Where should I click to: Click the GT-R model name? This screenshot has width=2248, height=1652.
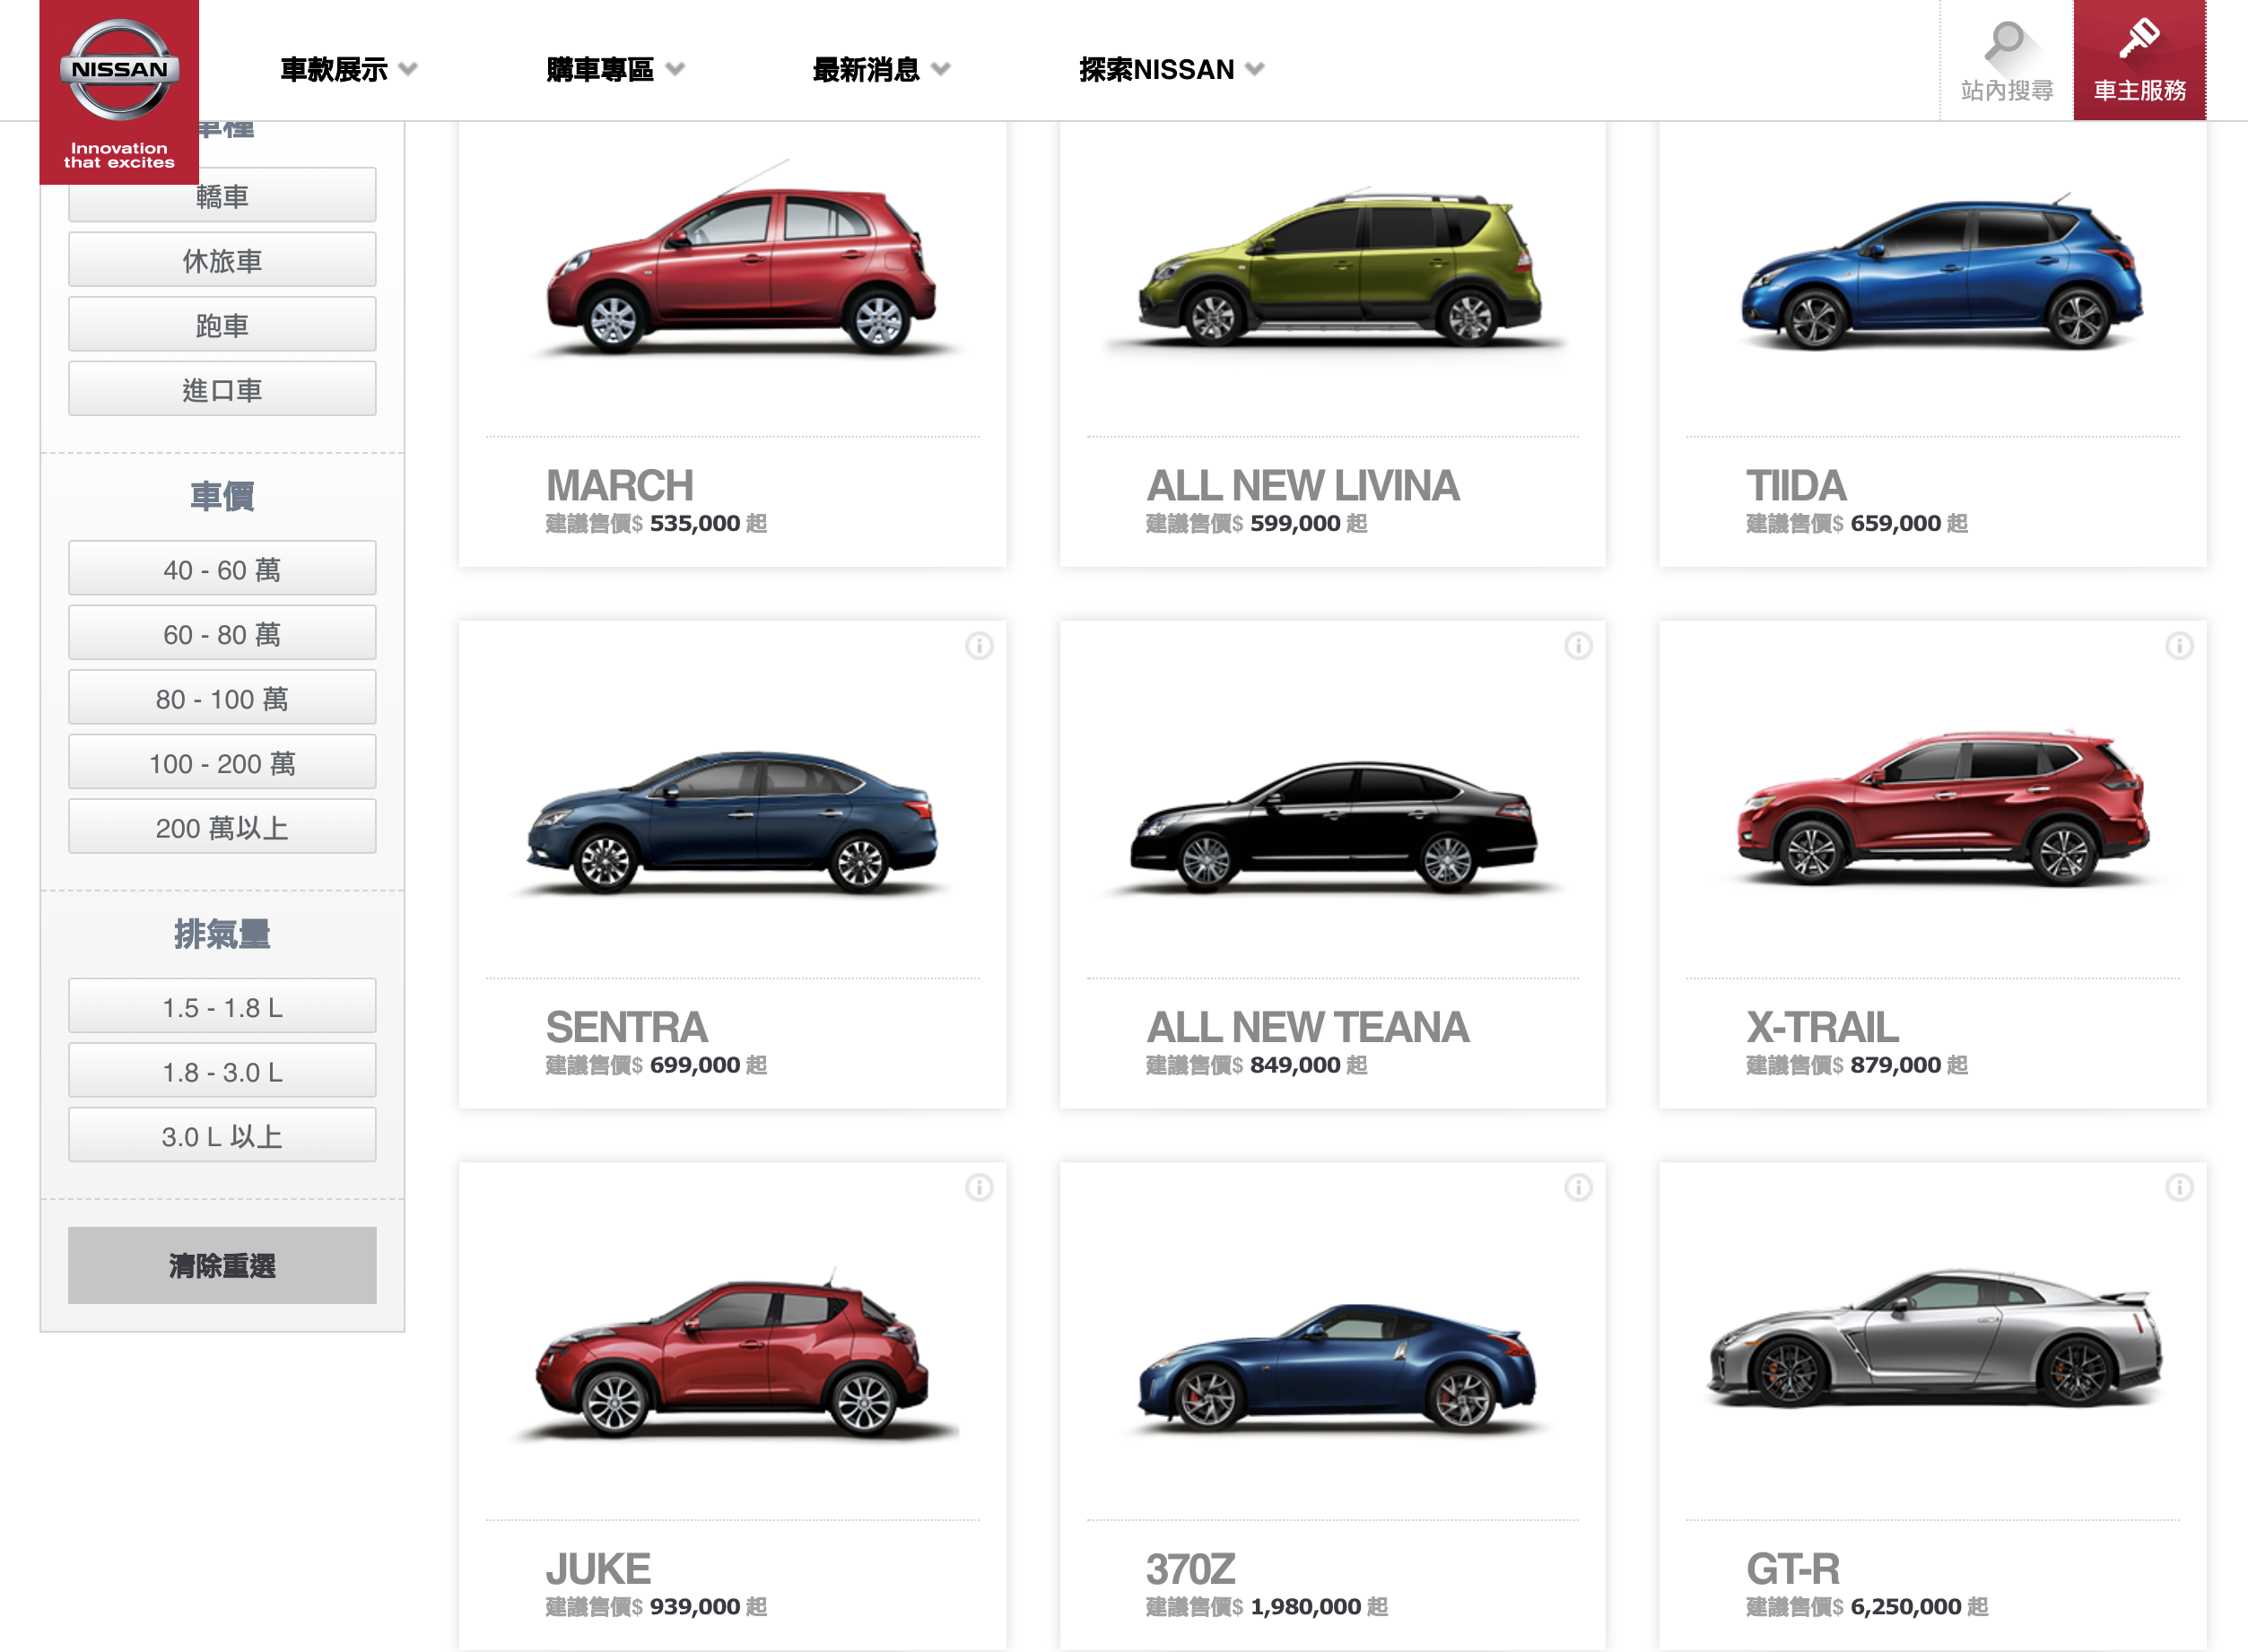pos(1793,1569)
